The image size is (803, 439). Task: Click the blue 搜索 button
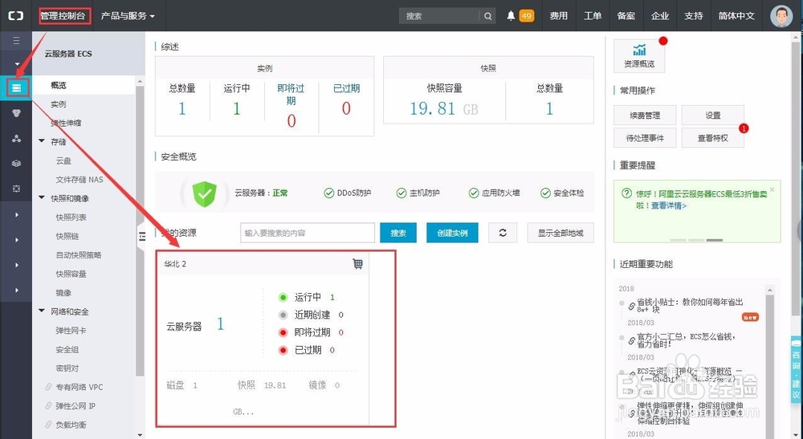point(398,233)
